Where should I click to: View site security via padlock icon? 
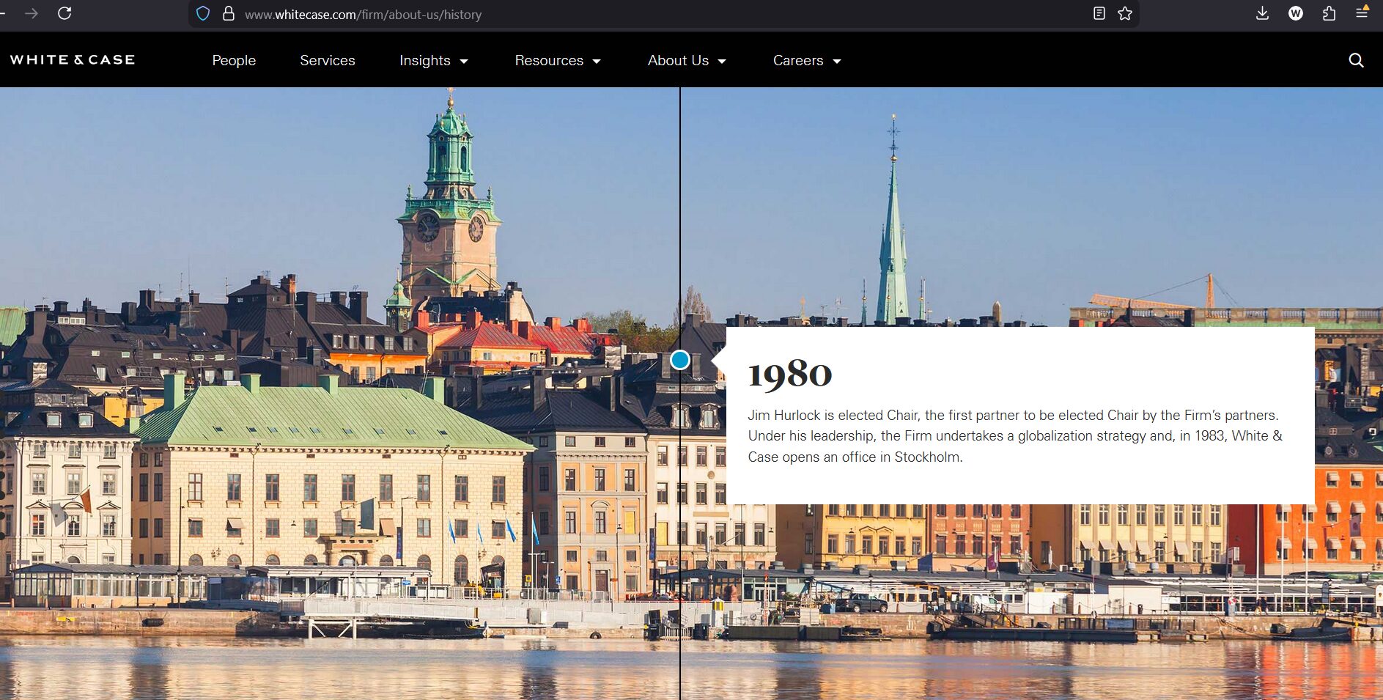[x=229, y=14]
